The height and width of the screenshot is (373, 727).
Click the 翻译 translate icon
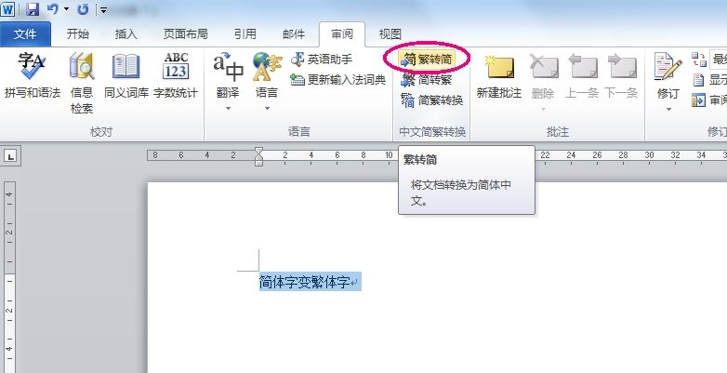228,67
